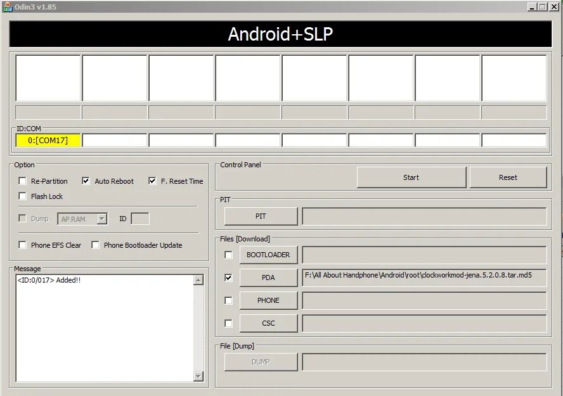Click the ID input field beside Dump
563x396 pixels.
click(x=140, y=219)
